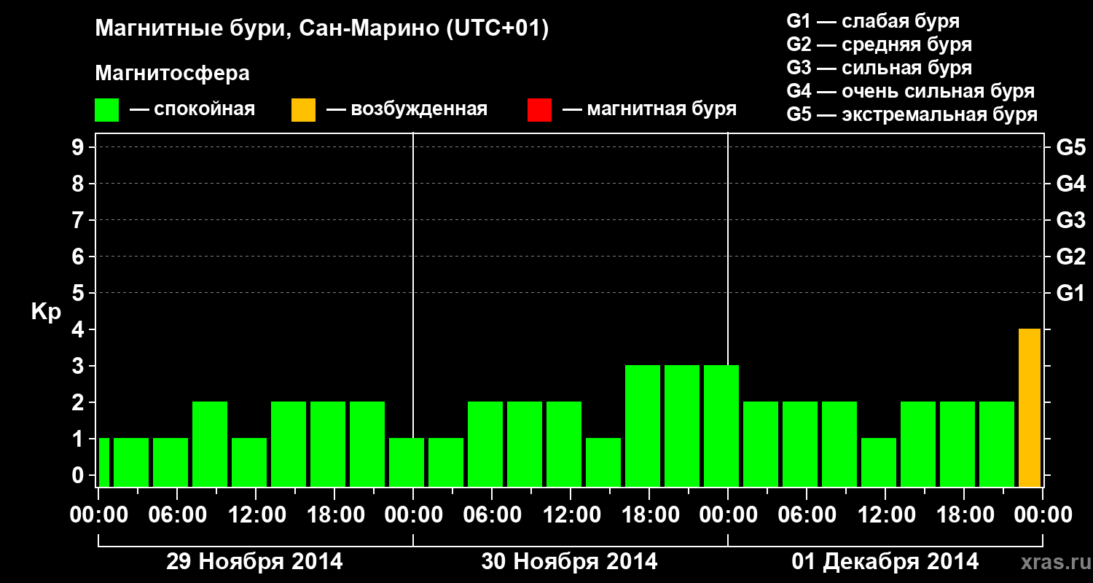This screenshot has height=583, width=1093.
Task: Click the 'G2' label on the right axis
Action: 1070,257
